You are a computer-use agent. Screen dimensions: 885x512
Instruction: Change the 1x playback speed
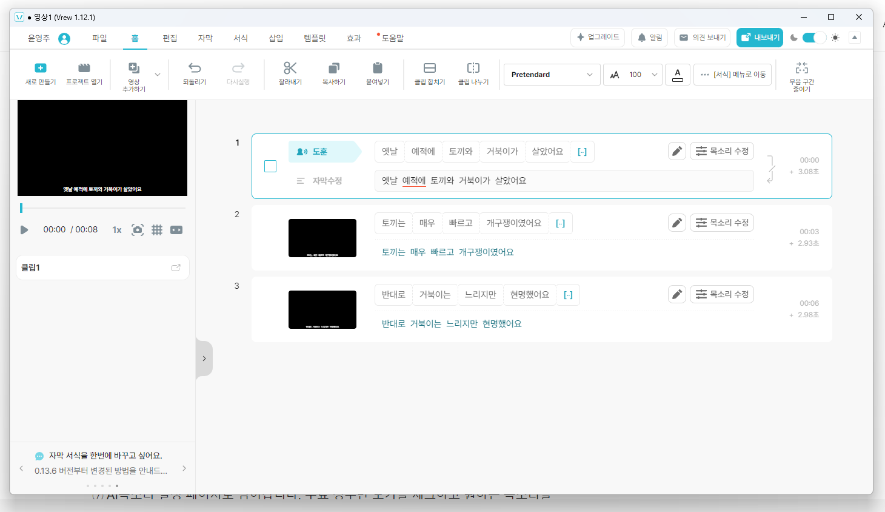(117, 230)
